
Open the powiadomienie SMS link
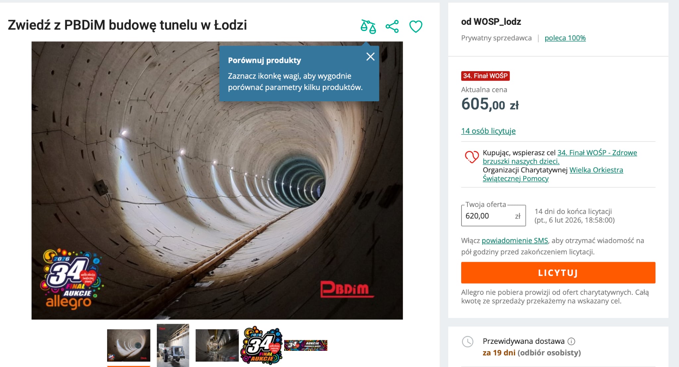point(515,241)
